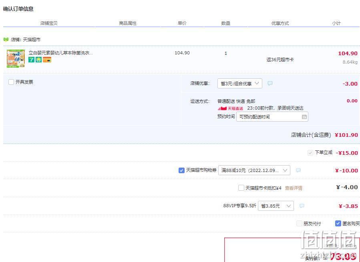Screen dimensions: 360x262
Task: Click the ¥-10.00 coupon amount
Action: click(x=346, y=170)
